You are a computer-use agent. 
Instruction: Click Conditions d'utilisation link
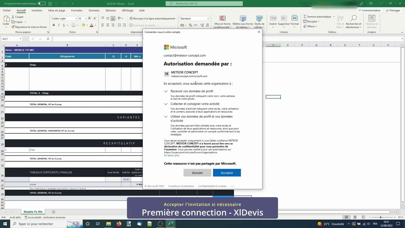[181, 186]
